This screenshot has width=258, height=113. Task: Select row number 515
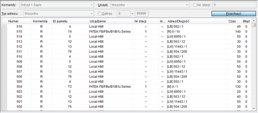[129, 32]
